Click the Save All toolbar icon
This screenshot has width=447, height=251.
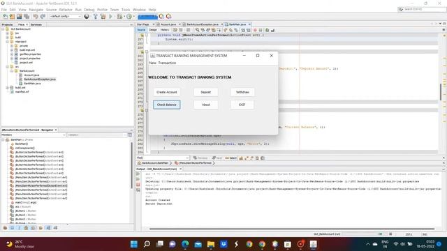coord(27,17)
